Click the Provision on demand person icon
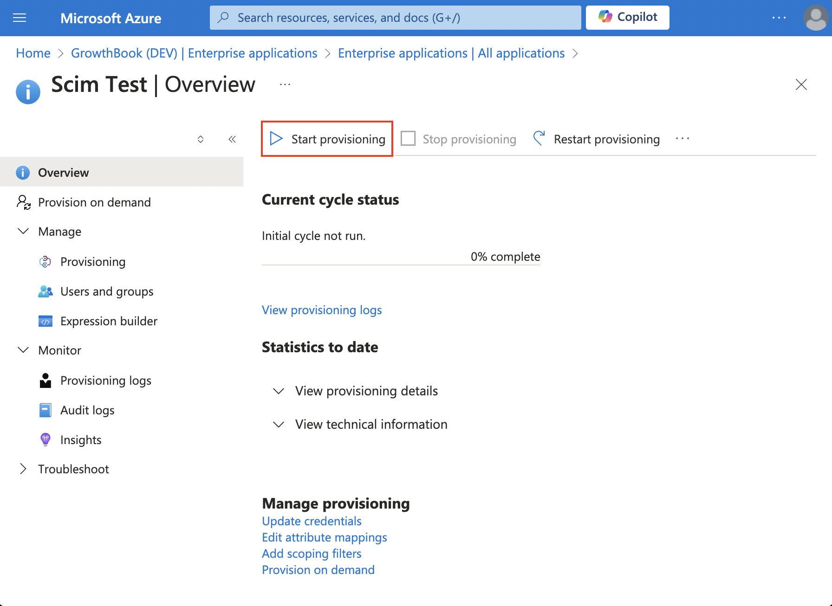This screenshot has height=606, width=832. tap(23, 202)
